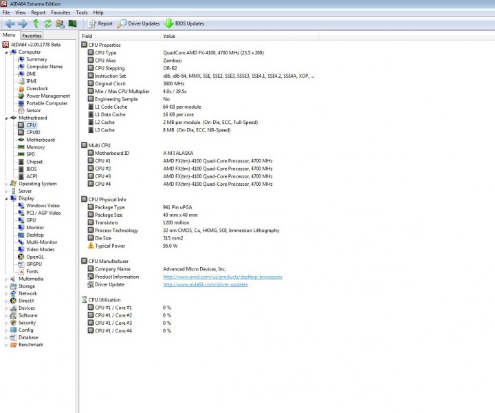Image resolution: width=495 pixels, height=413 pixels.
Task: Click the Windows Video icon in tree
Action: (21, 206)
